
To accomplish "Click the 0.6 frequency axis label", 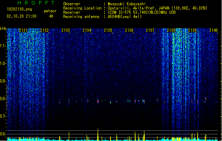I will point(3,134).
